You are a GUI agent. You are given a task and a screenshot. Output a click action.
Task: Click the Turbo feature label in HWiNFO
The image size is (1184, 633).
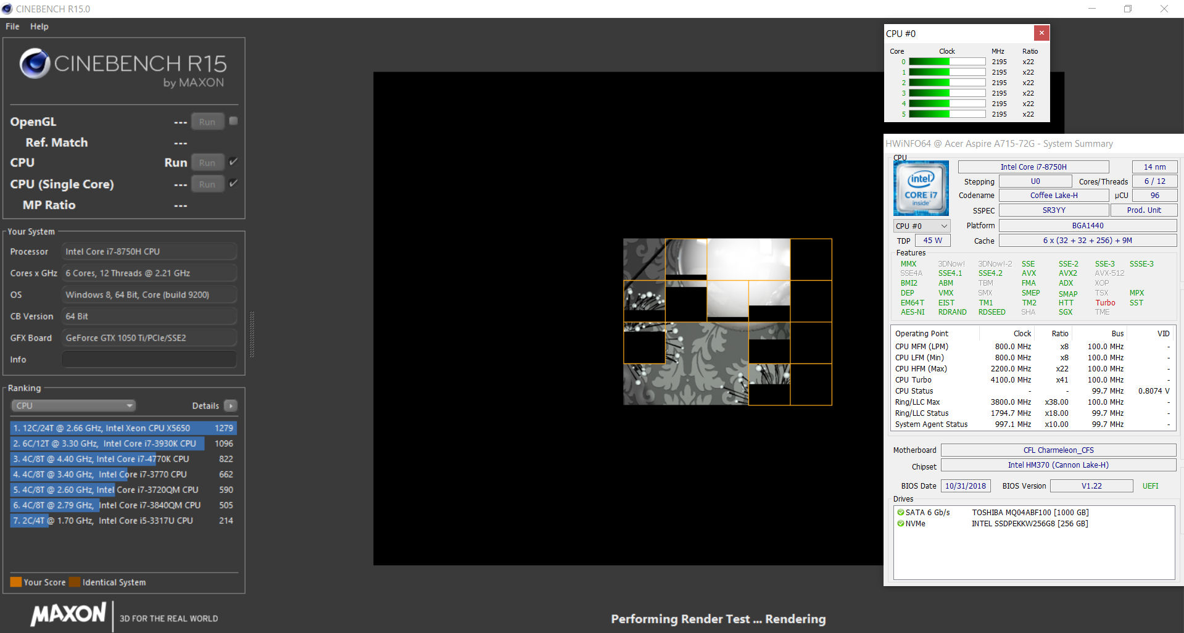[1105, 302]
